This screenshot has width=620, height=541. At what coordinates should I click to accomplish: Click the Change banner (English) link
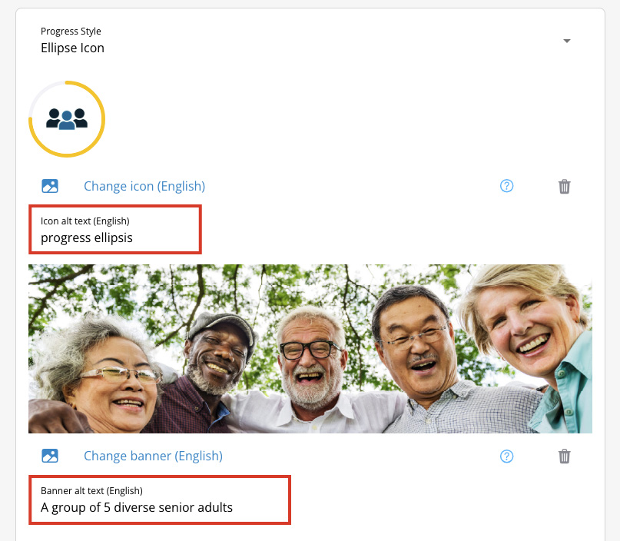coord(153,456)
